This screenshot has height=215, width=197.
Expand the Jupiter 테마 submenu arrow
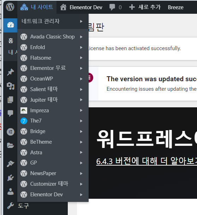click(x=81, y=100)
